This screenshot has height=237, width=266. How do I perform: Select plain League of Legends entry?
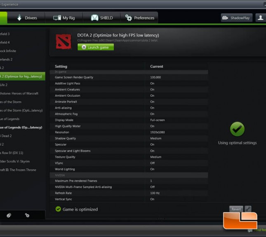point(23,119)
